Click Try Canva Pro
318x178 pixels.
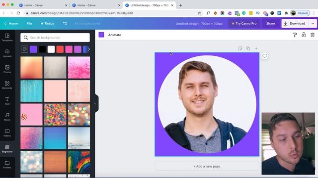pos(244,23)
